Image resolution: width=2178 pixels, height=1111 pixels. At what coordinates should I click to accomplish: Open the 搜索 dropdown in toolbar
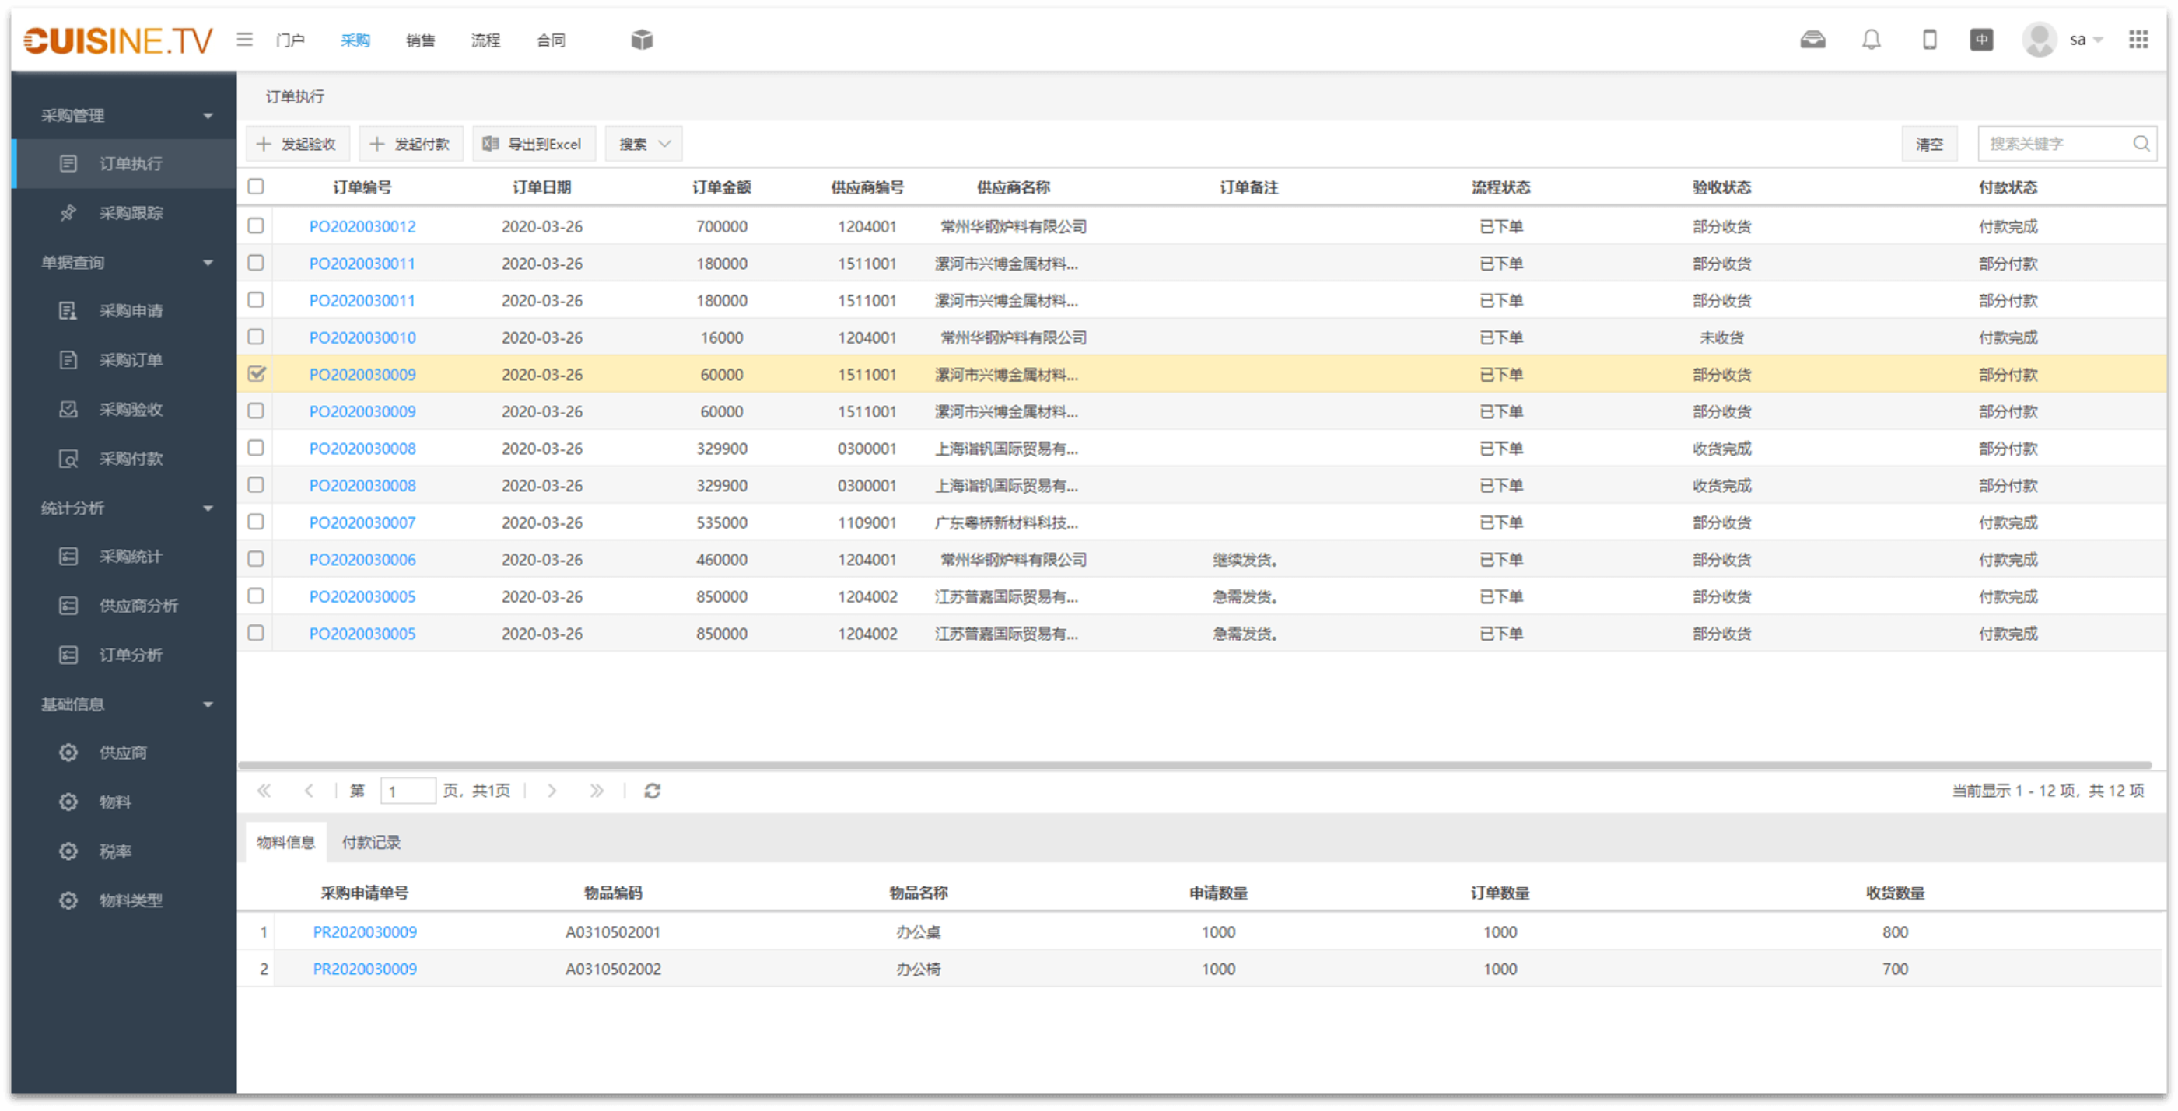click(643, 144)
